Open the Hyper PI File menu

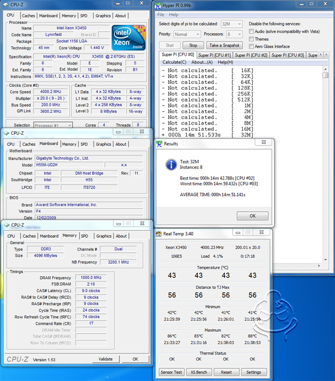[x=161, y=14]
